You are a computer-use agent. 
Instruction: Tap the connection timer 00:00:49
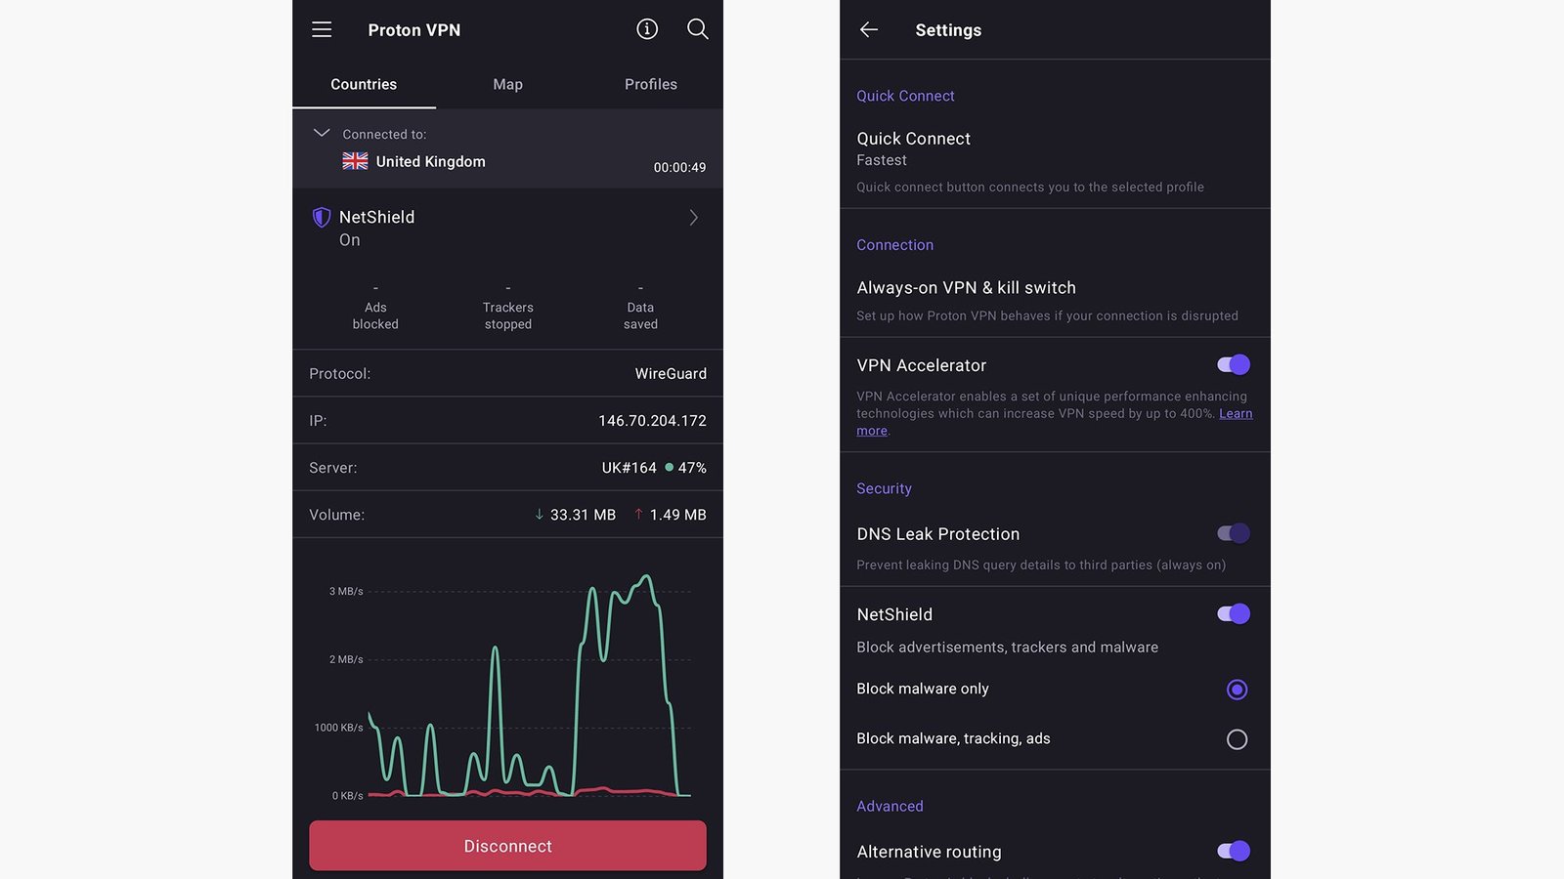tap(679, 167)
